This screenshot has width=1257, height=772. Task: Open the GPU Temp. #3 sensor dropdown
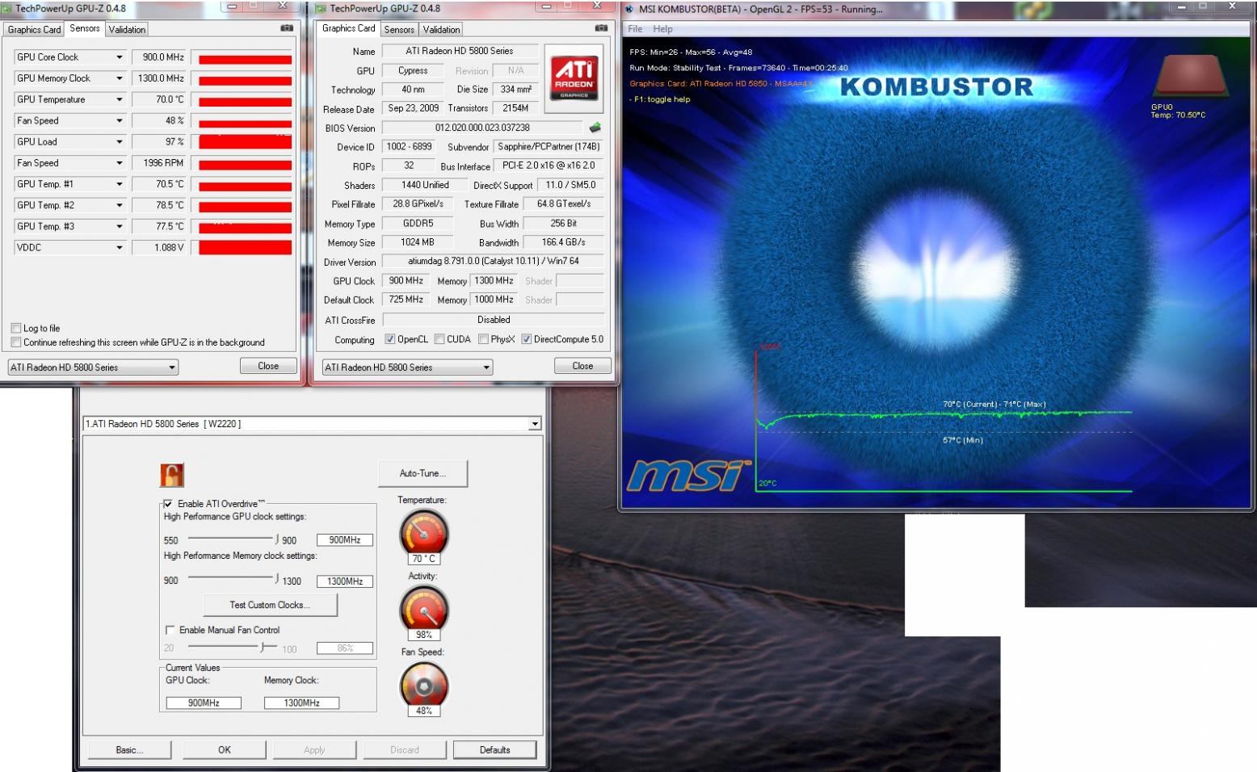click(x=120, y=226)
